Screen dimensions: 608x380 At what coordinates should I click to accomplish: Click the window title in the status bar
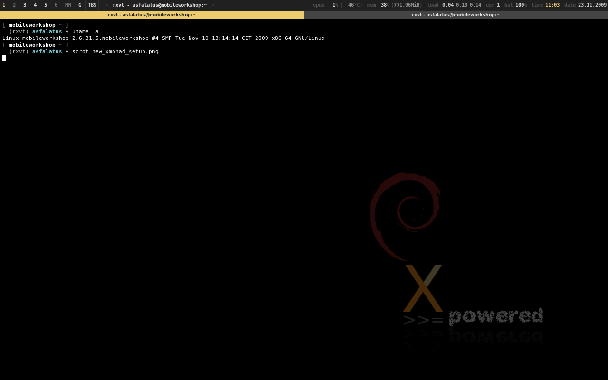click(x=160, y=5)
